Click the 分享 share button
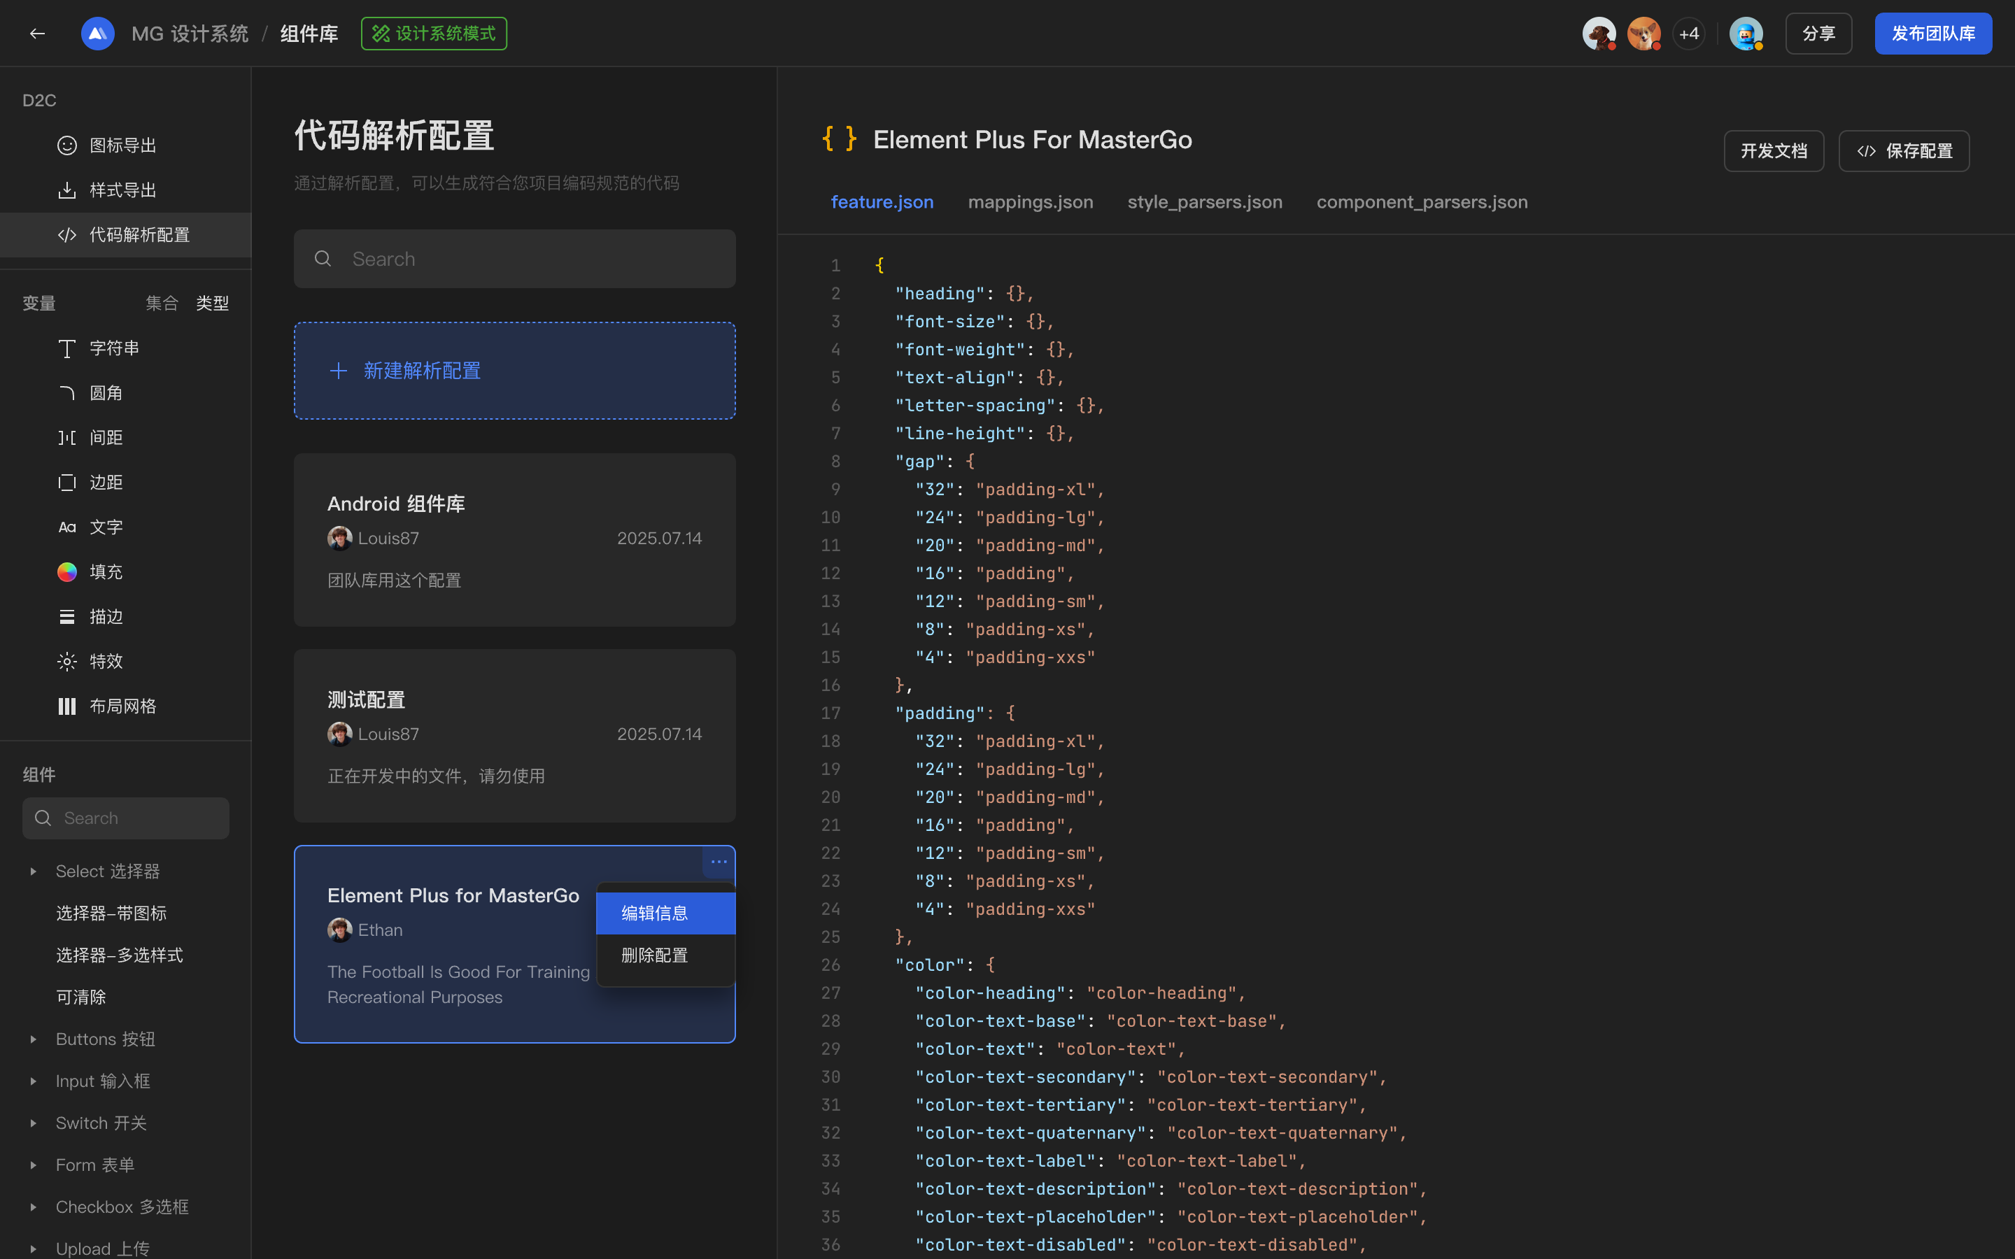2015x1259 pixels. pyautogui.click(x=1818, y=34)
